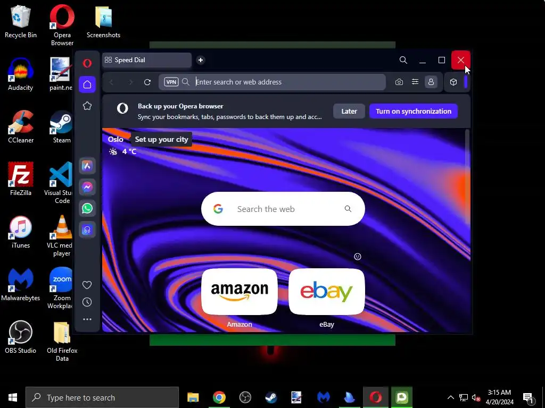Go to the Speed Dial home icon in the sidebar
Screen dimensions: 545x408
coord(87,84)
